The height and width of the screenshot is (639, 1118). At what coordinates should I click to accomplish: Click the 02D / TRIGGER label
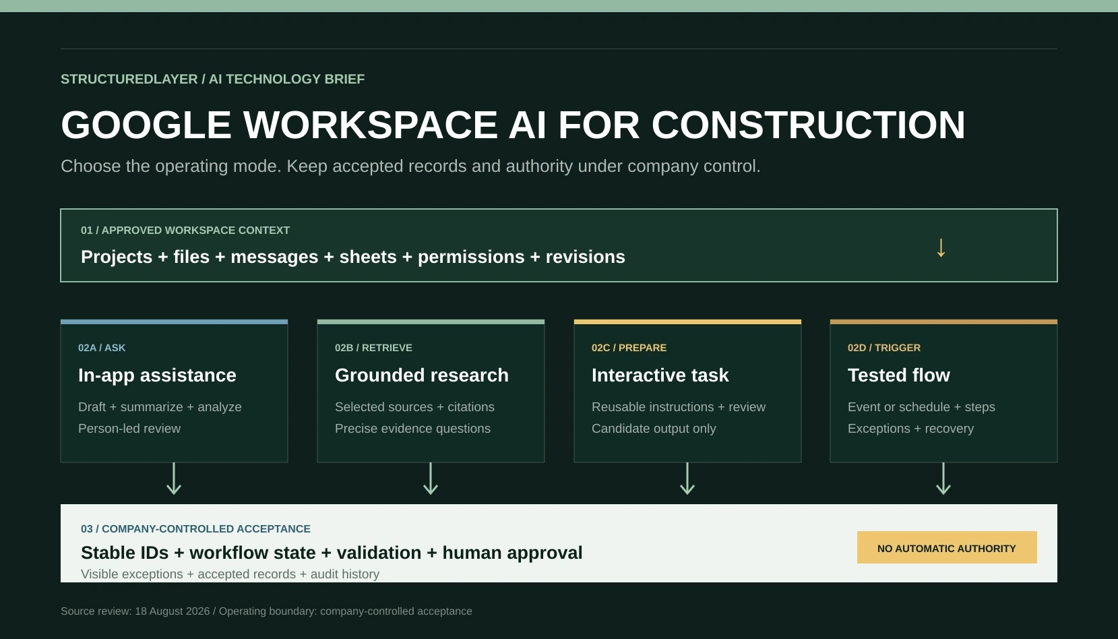(x=884, y=348)
